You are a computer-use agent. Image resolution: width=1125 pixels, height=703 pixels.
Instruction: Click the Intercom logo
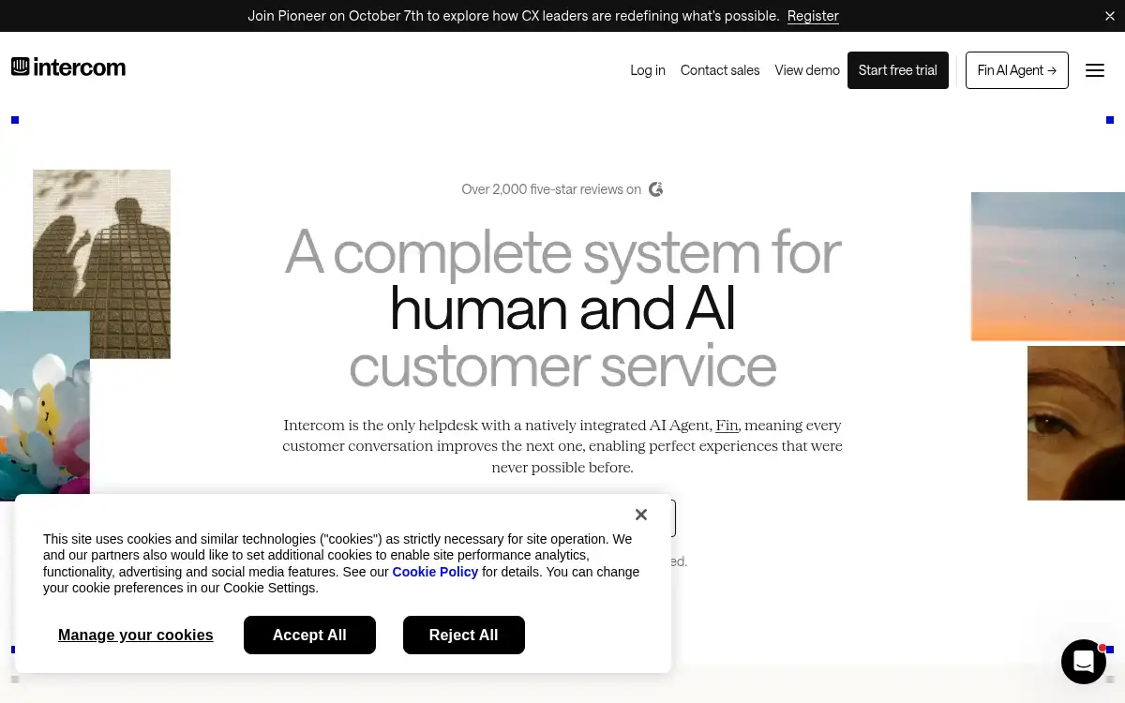[68, 67]
